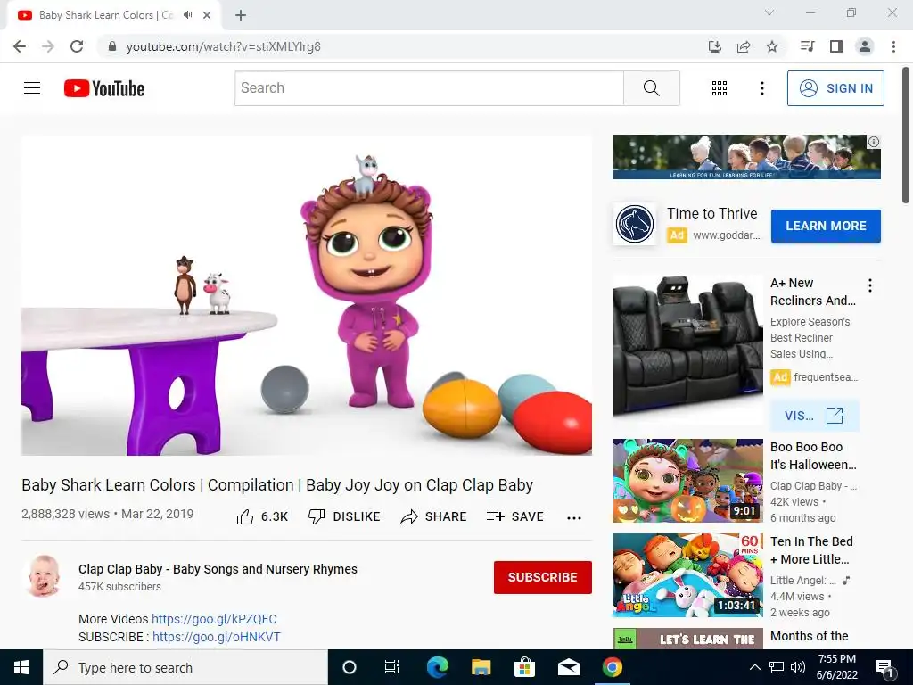Viewport: 913px width, 685px height.
Task: Open more actions ellipsis below video
Action: click(574, 518)
